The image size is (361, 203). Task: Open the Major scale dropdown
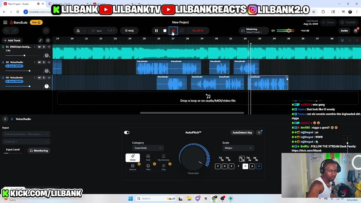point(238,148)
